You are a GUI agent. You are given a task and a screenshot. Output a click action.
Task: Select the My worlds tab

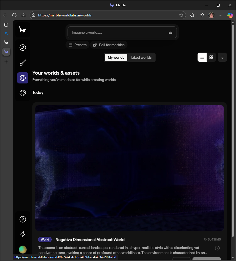(x=116, y=57)
